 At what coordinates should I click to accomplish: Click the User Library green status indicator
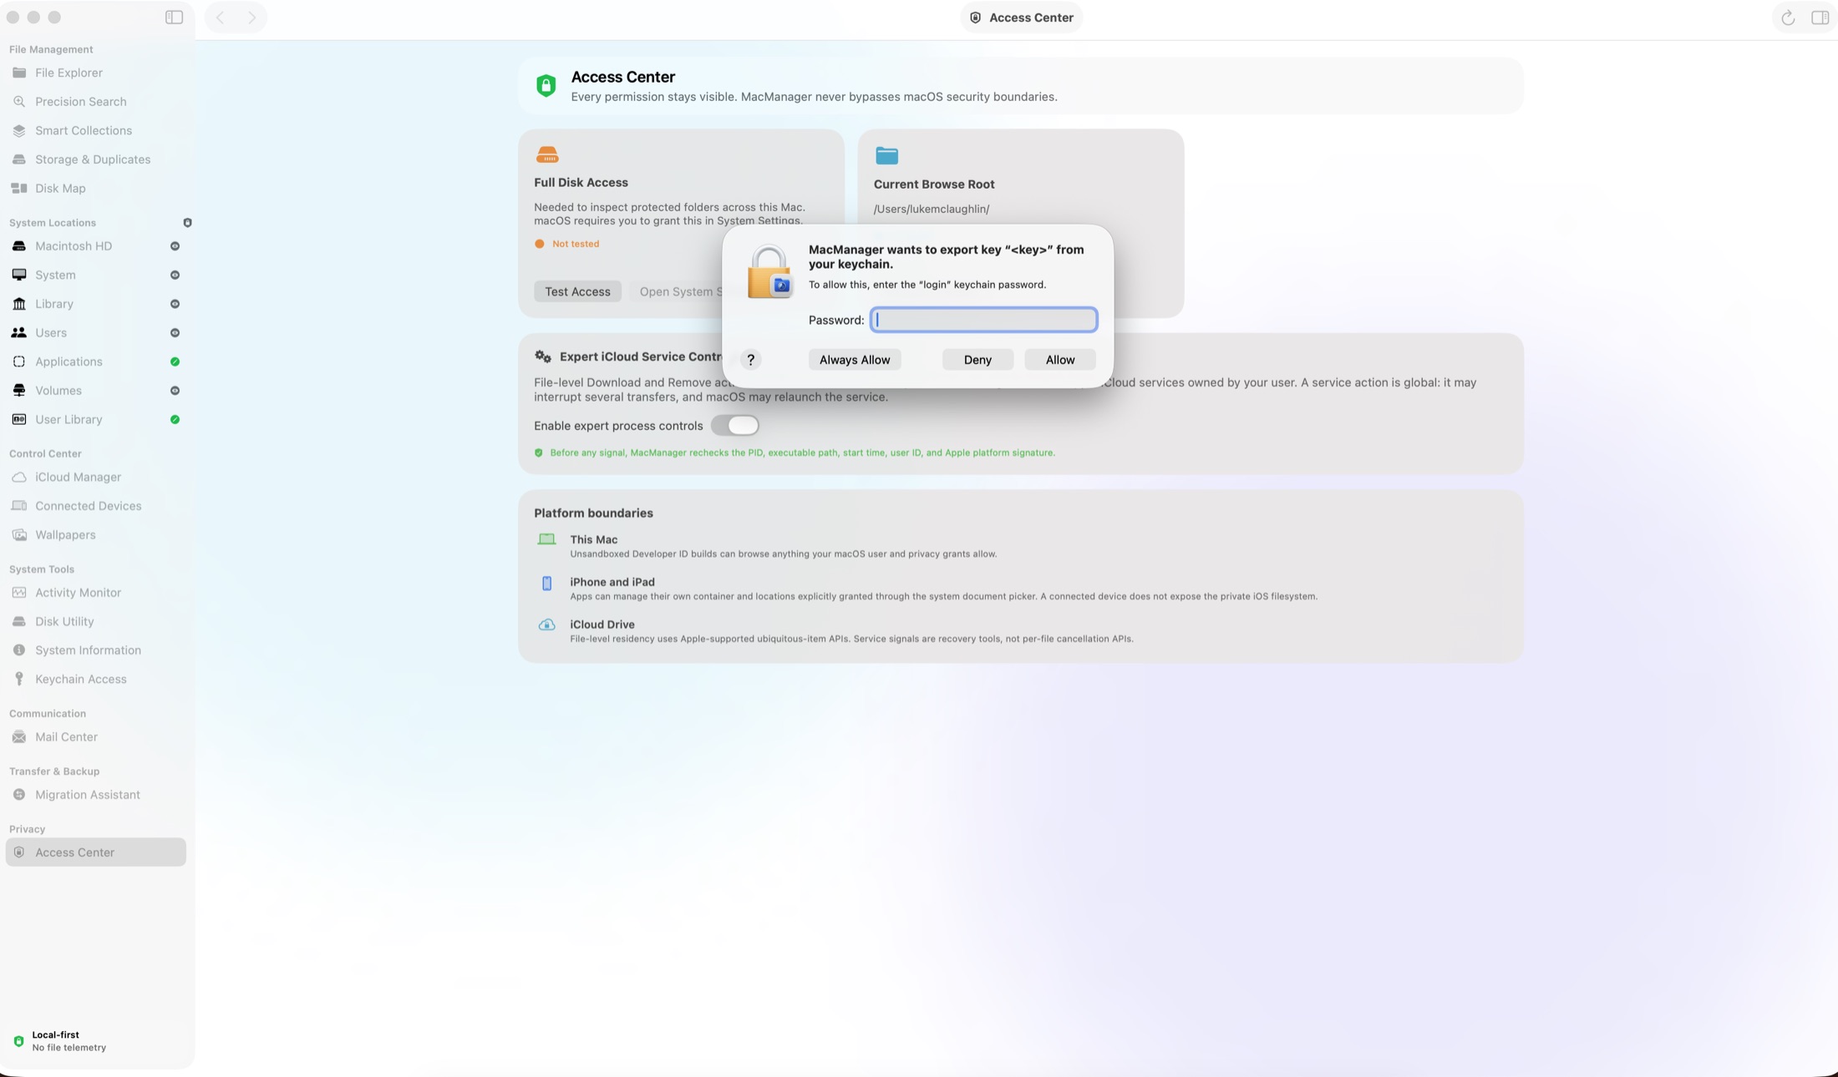[x=175, y=419]
